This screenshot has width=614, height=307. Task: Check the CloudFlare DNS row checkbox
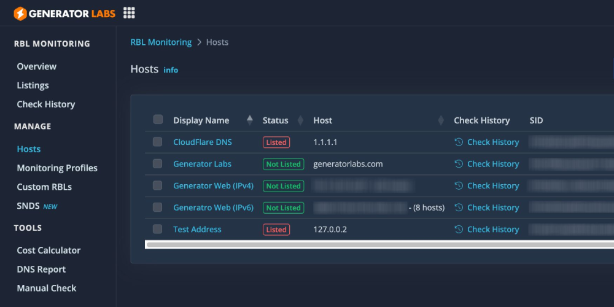pos(157,142)
